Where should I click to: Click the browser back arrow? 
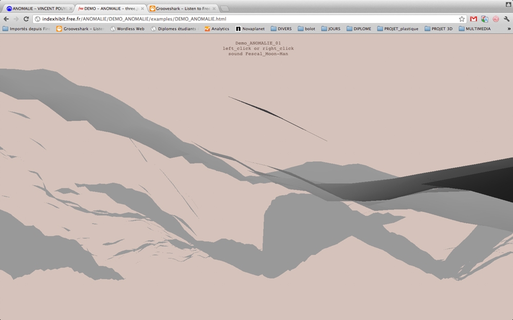(x=6, y=19)
